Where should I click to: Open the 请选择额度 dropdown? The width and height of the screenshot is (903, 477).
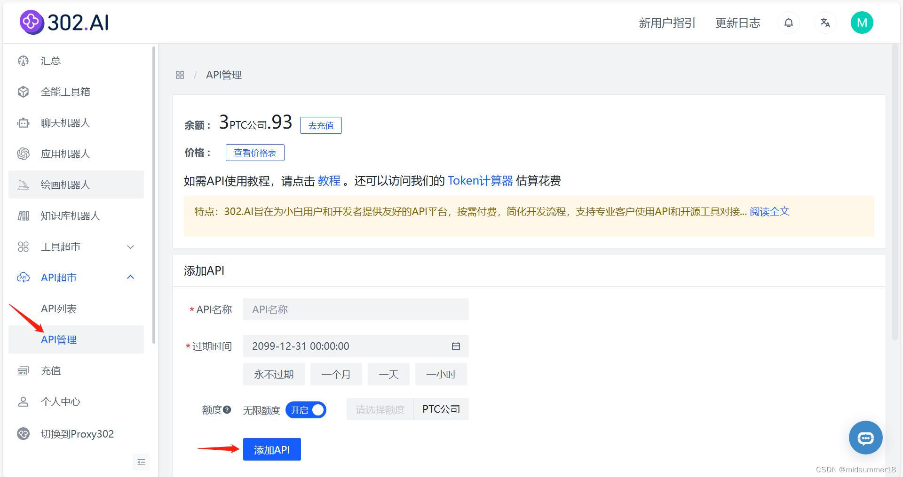pyautogui.click(x=380, y=409)
